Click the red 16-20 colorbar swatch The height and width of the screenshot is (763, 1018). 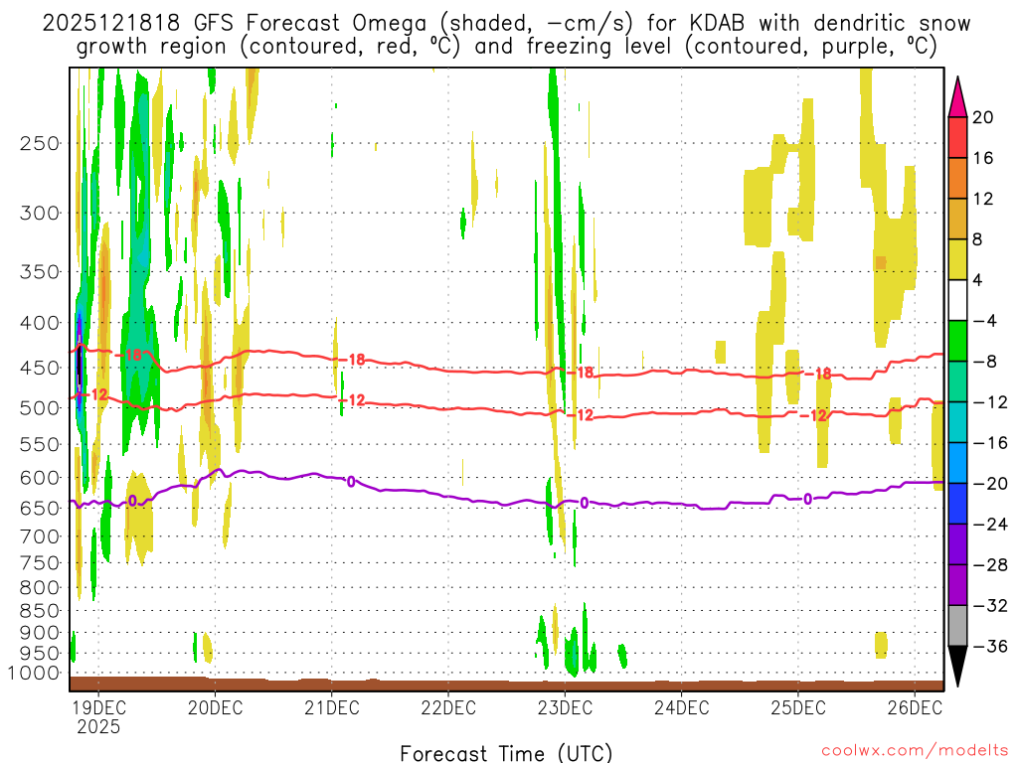pyautogui.click(x=957, y=137)
